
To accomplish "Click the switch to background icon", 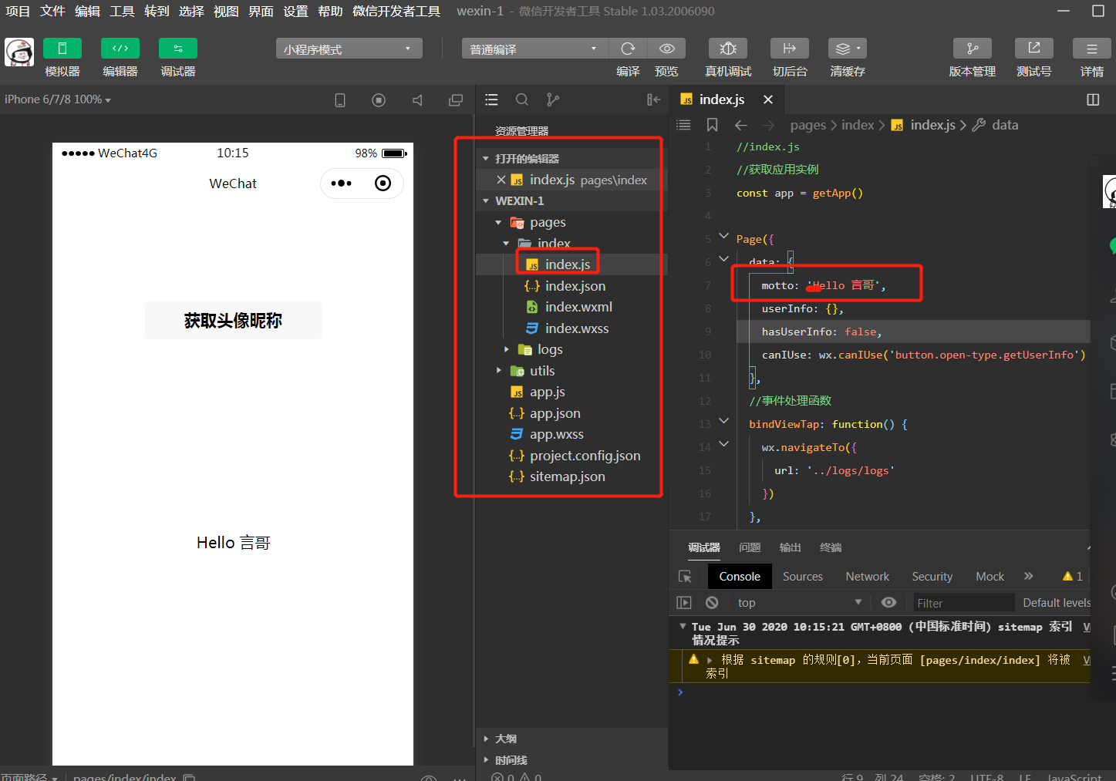I will pos(790,49).
